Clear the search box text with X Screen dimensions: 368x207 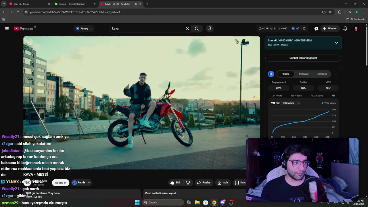[188, 28]
